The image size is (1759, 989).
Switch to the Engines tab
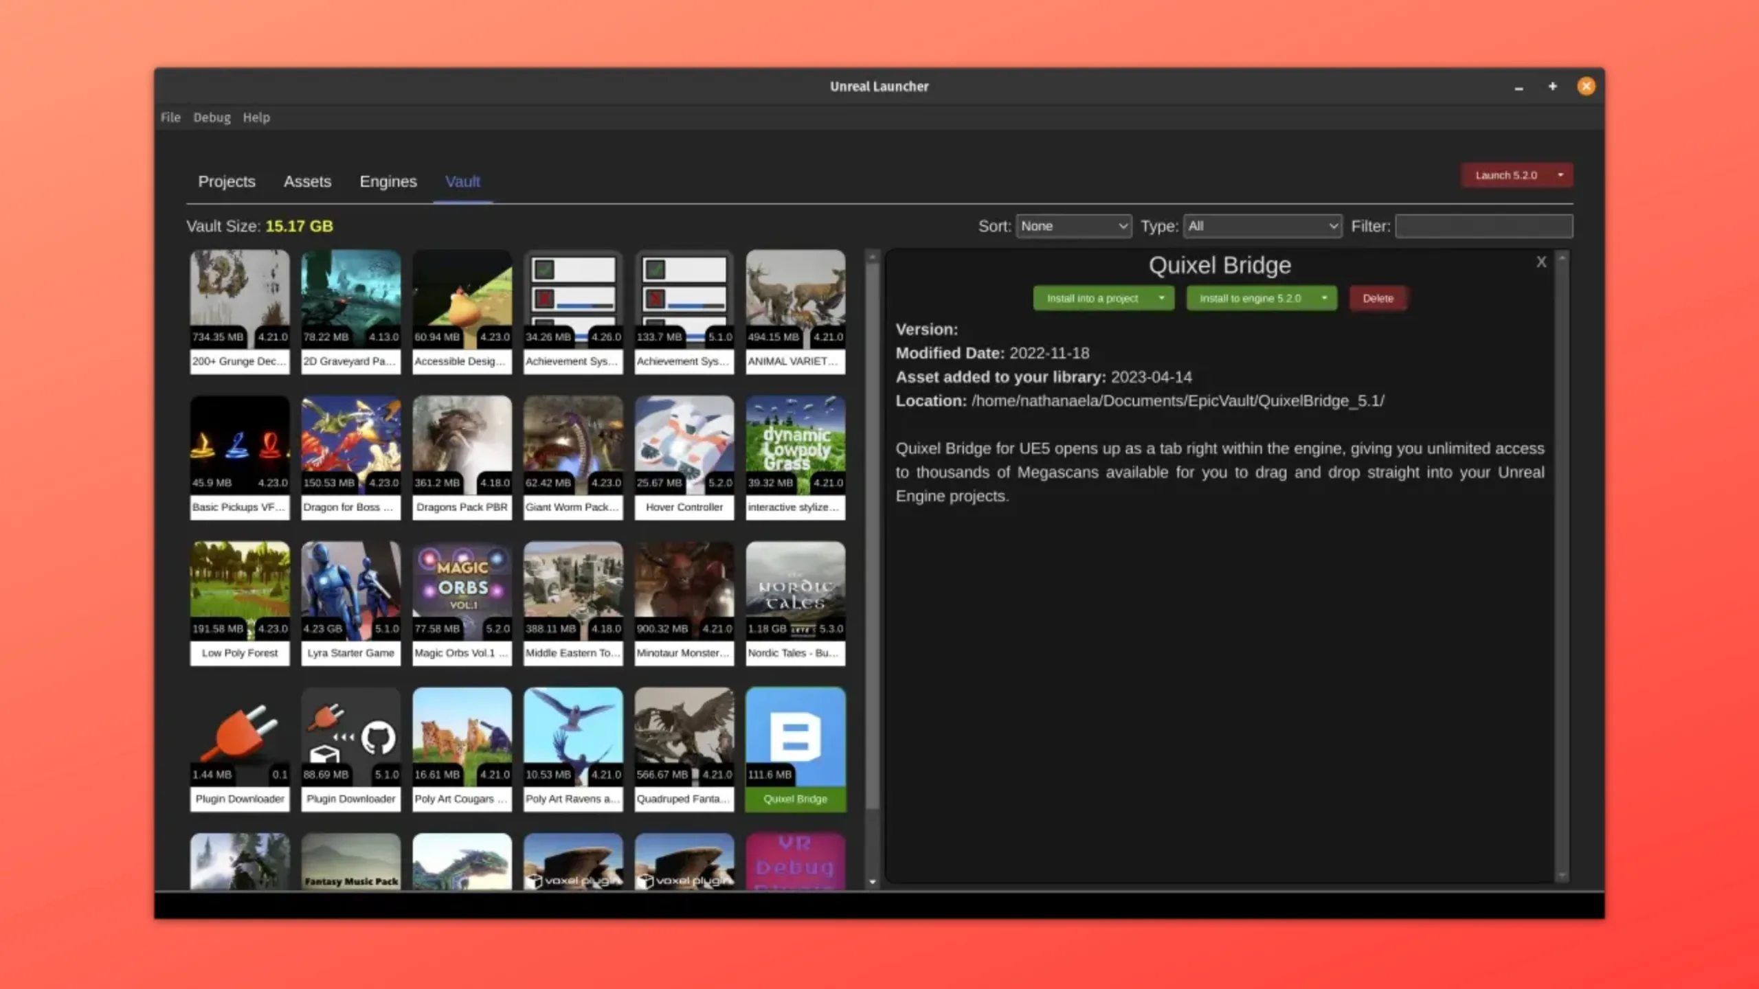pyautogui.click(x=388, y=181)
